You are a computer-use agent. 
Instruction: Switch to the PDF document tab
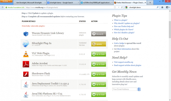[97, 2]
